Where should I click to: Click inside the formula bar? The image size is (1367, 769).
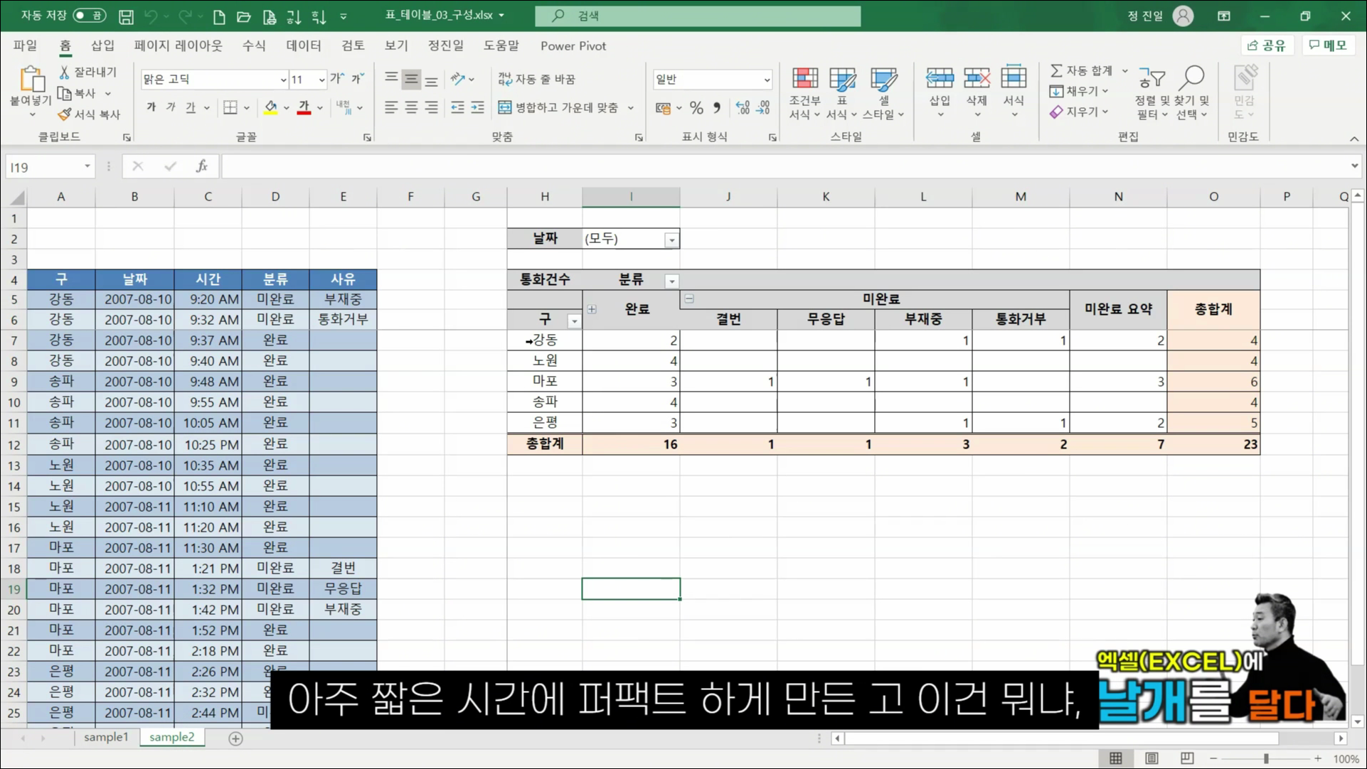point(569,166)
